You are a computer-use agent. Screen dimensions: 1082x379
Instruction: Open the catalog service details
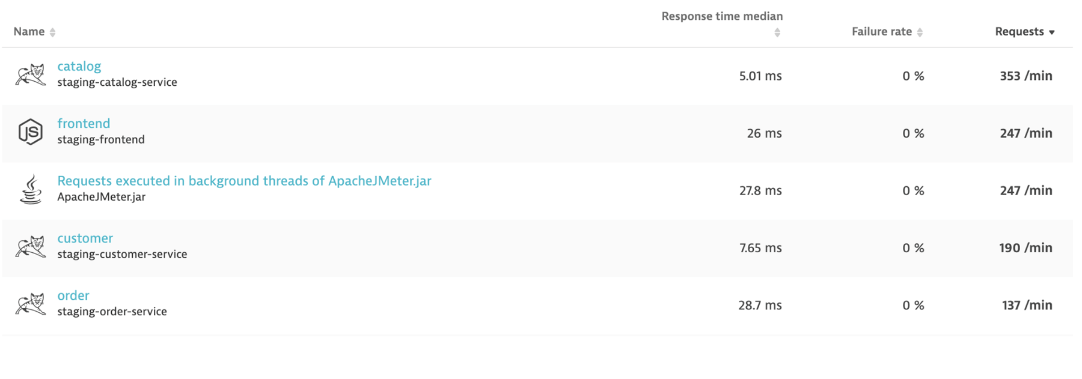pyautogui.click(x=79, y=66)
